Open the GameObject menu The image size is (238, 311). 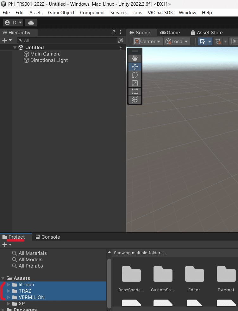pos(61,12)
